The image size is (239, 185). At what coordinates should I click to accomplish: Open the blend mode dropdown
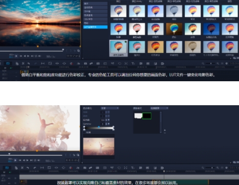point(109,108)
